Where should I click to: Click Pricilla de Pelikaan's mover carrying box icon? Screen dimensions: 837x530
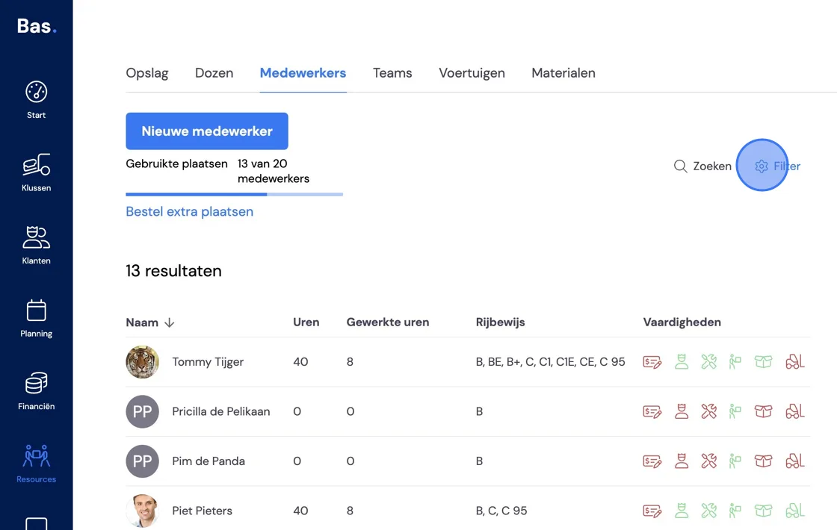[735, 411]
